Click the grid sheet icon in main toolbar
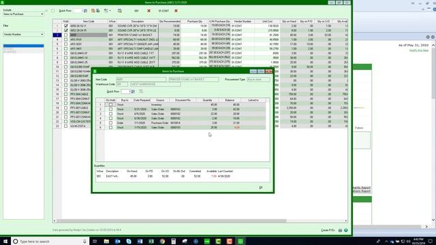The image size is (436, 245). 120,11
